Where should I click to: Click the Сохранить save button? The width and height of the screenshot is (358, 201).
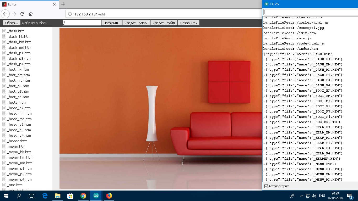pos(188,23)
